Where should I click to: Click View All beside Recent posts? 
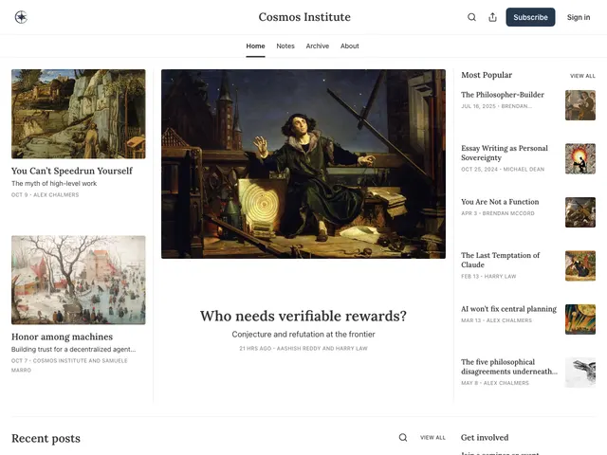[432, 438]
